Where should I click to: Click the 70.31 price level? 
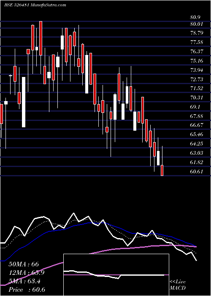[197, 97]
